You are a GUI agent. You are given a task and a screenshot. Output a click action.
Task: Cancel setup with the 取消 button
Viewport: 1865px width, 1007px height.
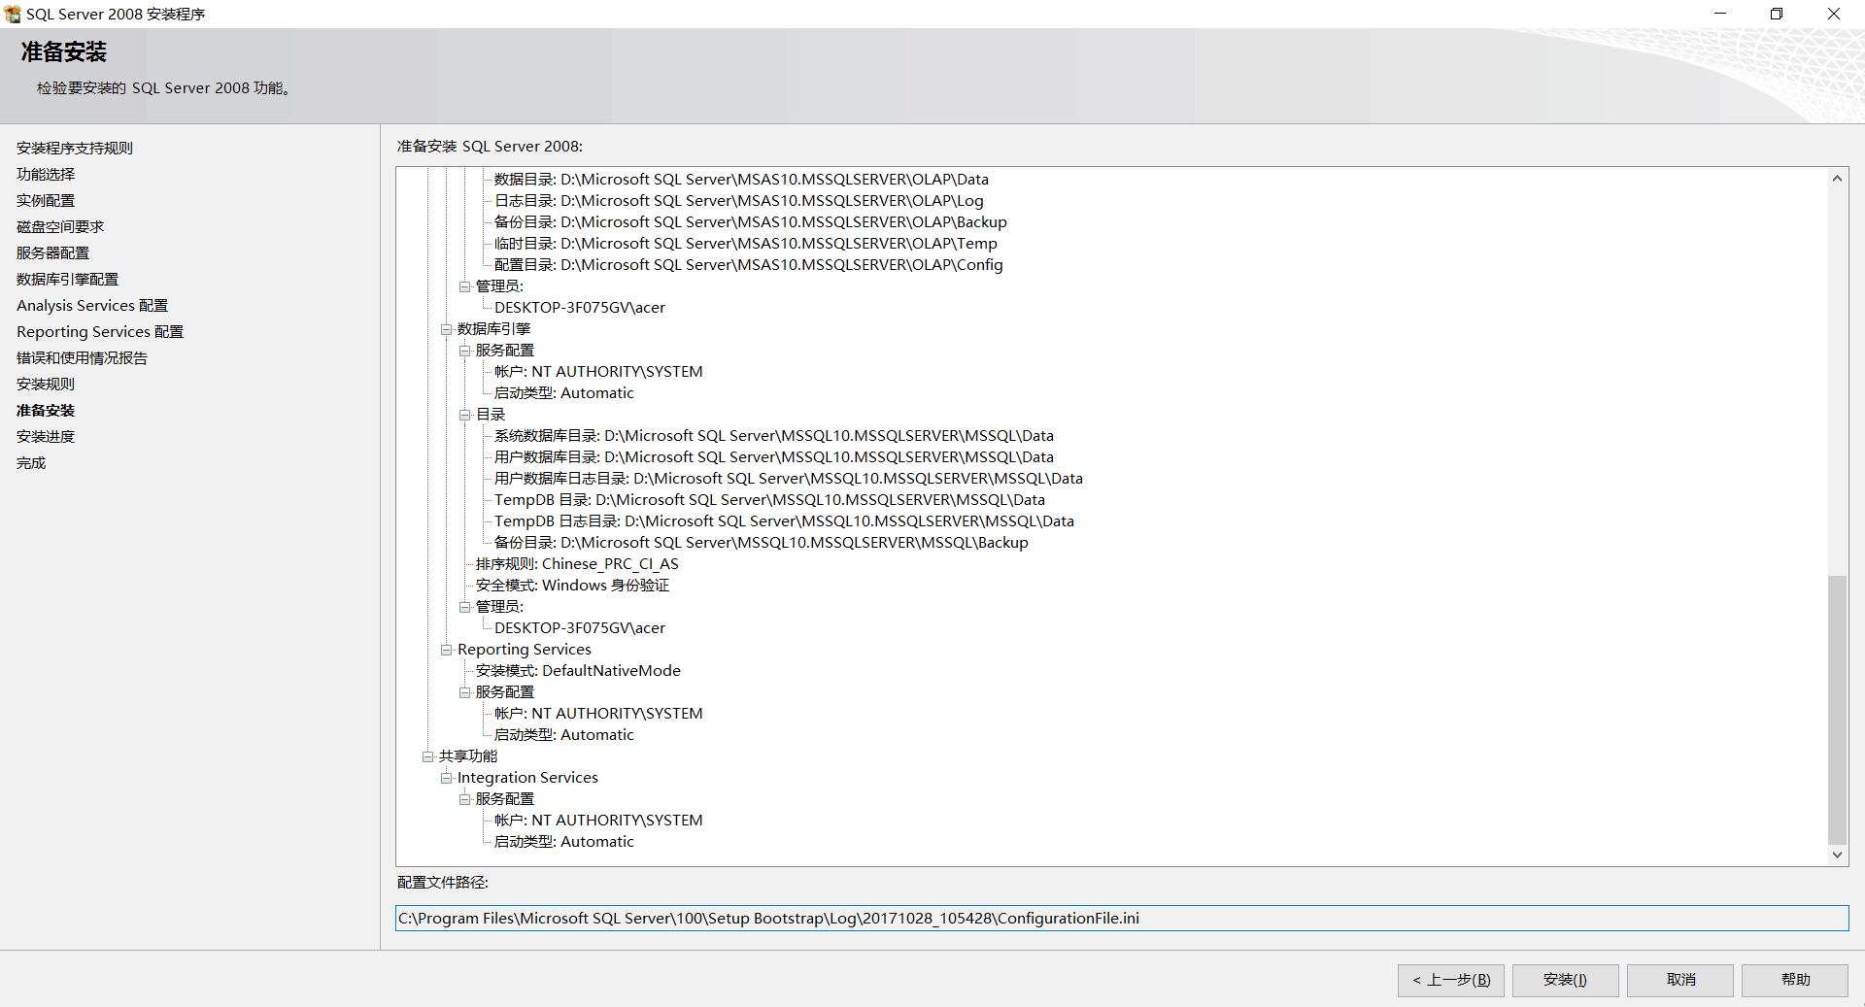1680,980
